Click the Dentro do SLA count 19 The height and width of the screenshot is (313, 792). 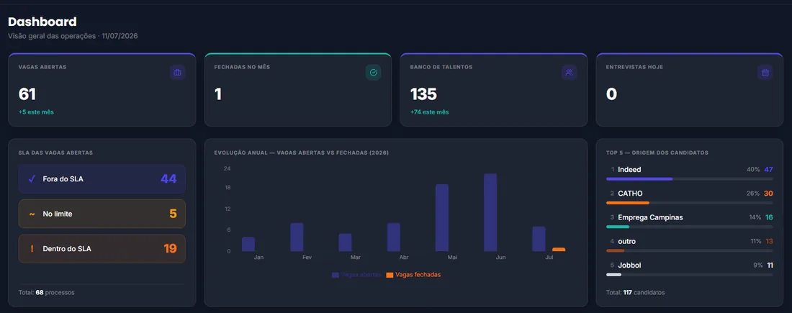coord(170,249)
